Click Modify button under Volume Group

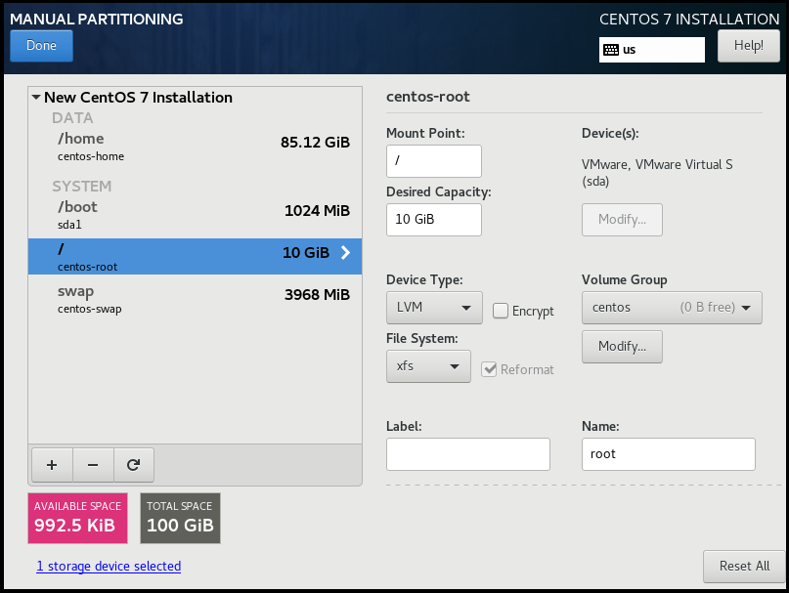[x=622, y=347]
